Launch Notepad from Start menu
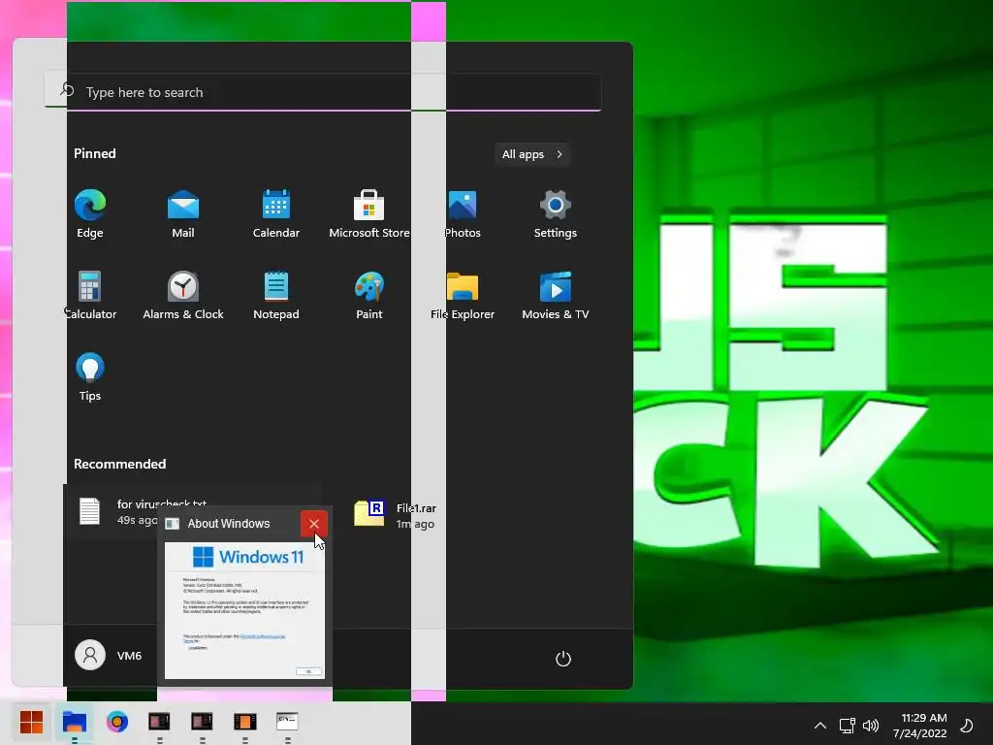 pyautogui.click(x=276, y=295)
